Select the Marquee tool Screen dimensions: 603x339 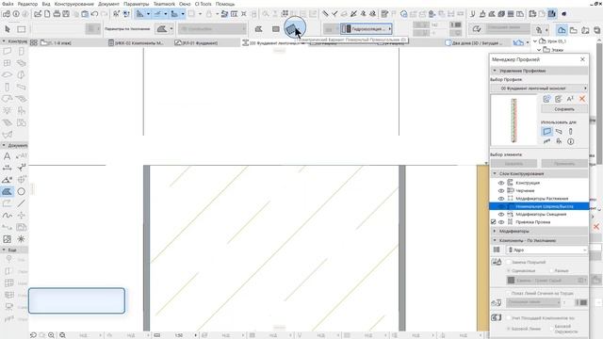(x=22, y=29)
